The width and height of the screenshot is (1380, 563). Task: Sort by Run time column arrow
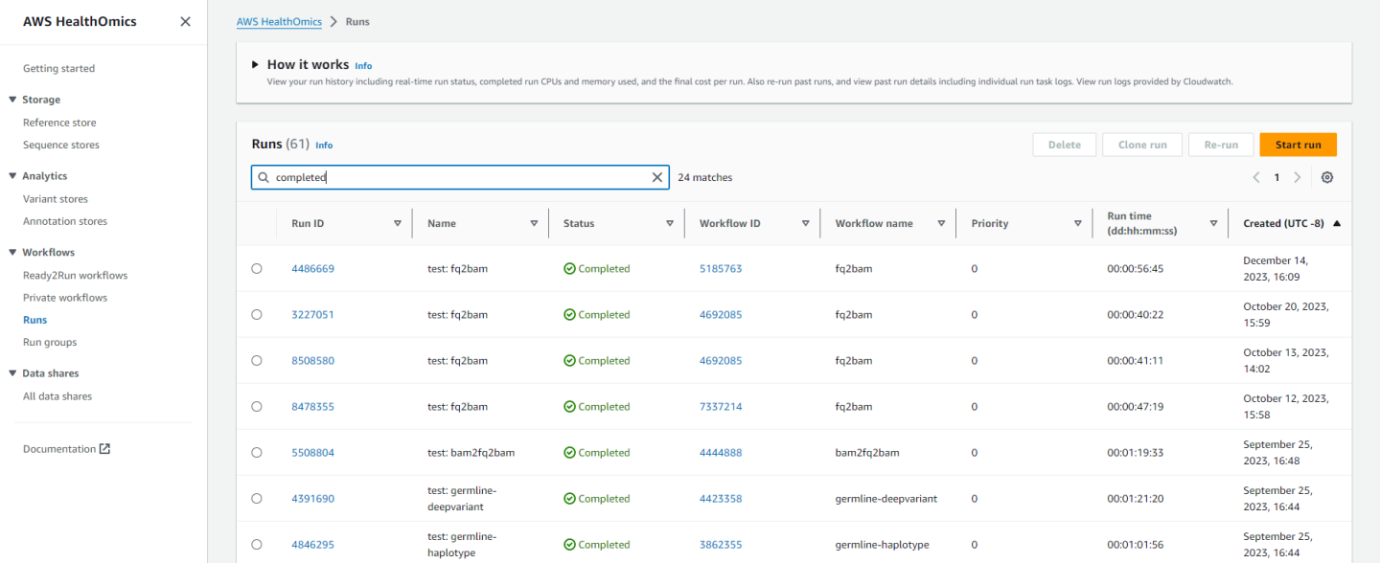tap(1213, 223)
